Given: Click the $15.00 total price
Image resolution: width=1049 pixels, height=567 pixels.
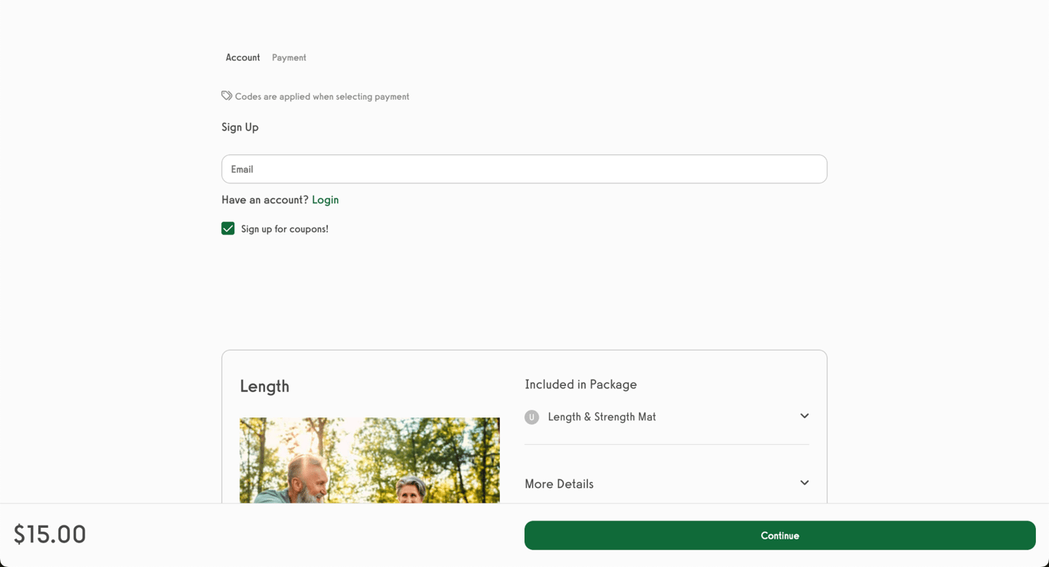Looking at the screenshot, I should [50, 535].
